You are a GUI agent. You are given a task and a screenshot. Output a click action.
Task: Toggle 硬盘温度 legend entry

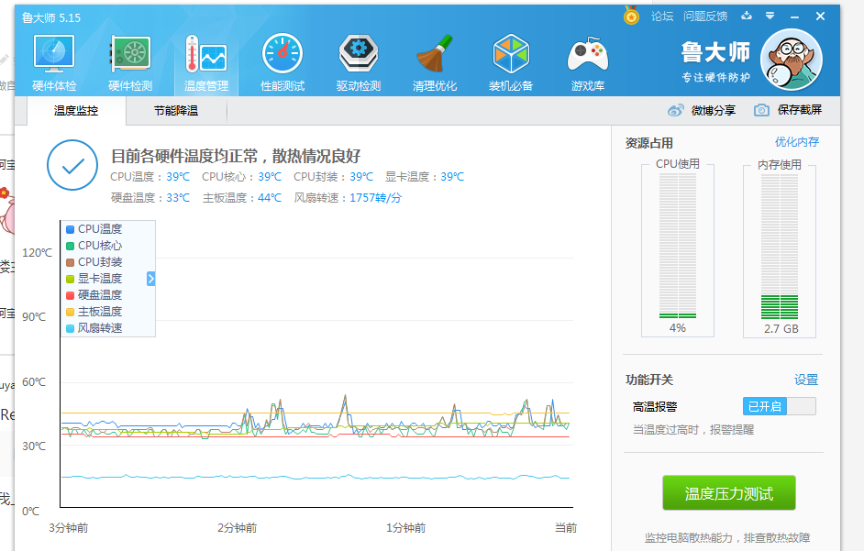[94, 295]
